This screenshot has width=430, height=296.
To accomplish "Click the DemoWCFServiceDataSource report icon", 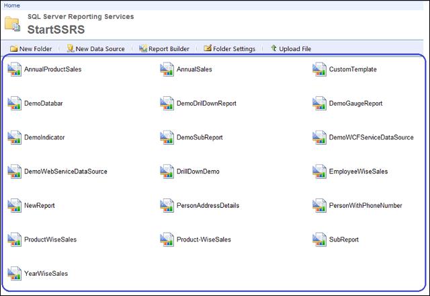I will 320,137.
